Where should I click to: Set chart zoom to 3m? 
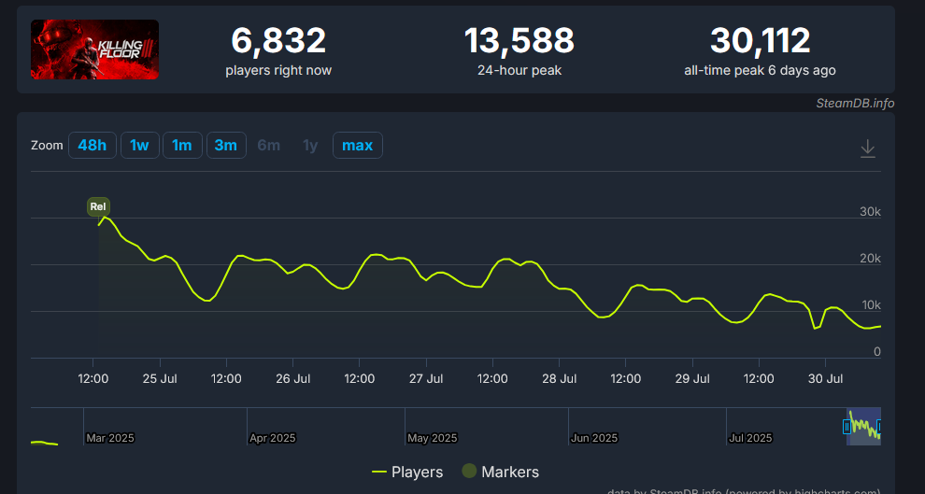[x=226, y=145]
